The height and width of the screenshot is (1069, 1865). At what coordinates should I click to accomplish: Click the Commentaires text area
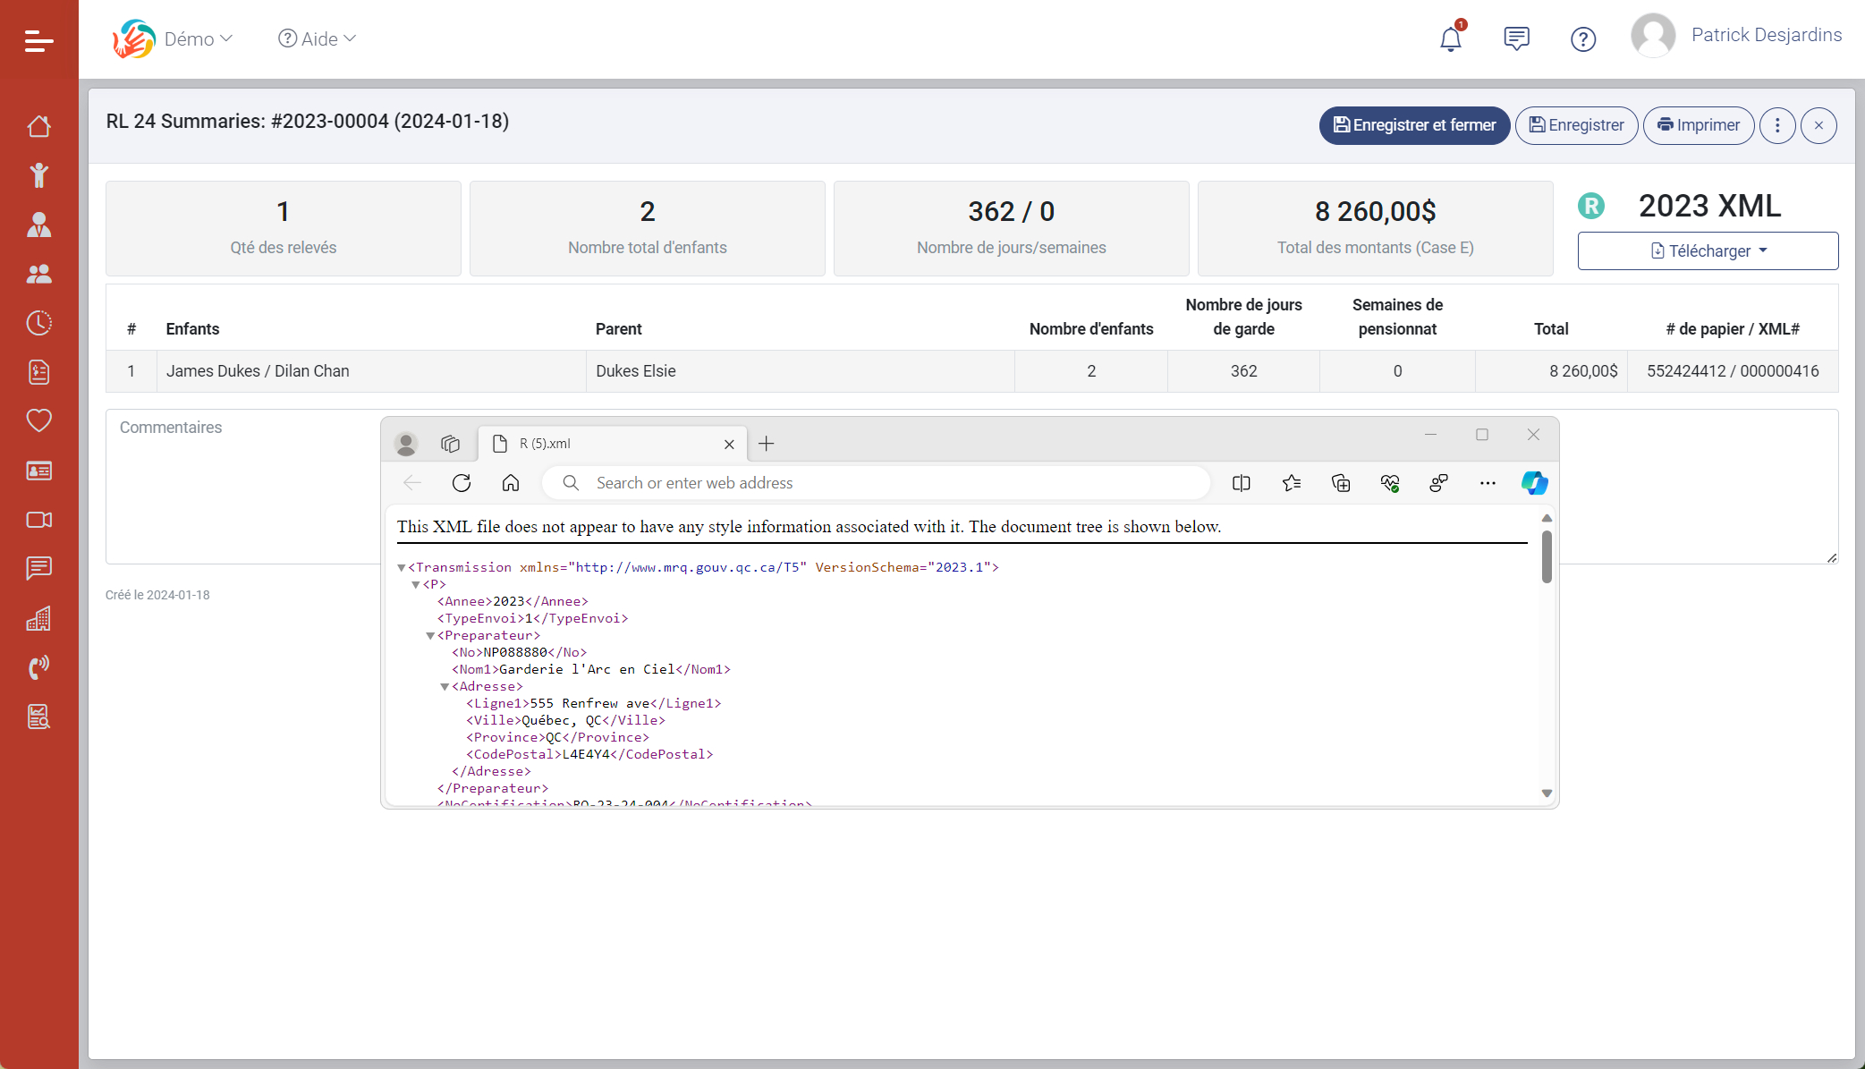pos(242,492)
